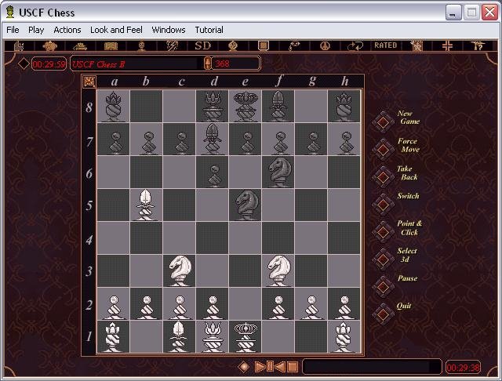502x381 pixels.
Task: Click the open book toolbar icon
Action: click(114, 46)
